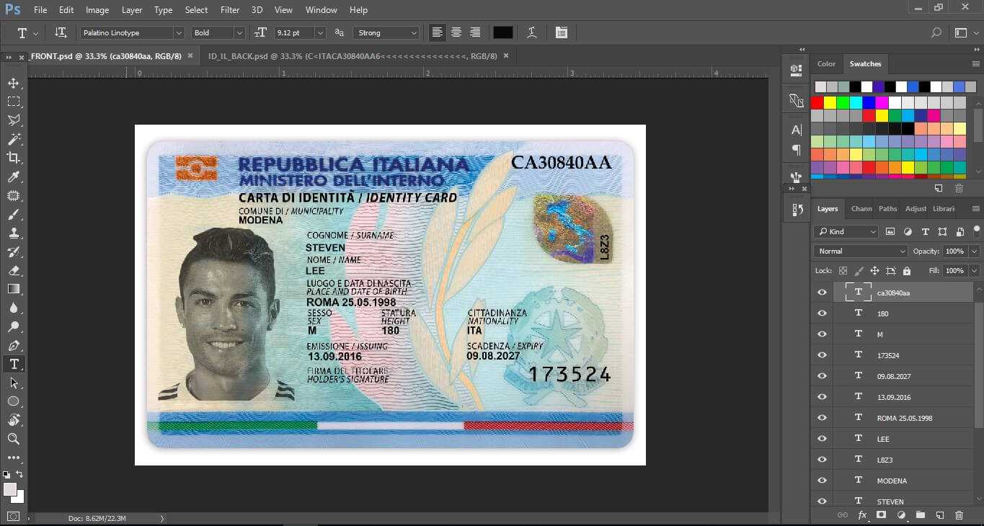This screenshot has width=984, height=526.
Task: Open the collapsed Character panel icon
Action: point(796,130)
